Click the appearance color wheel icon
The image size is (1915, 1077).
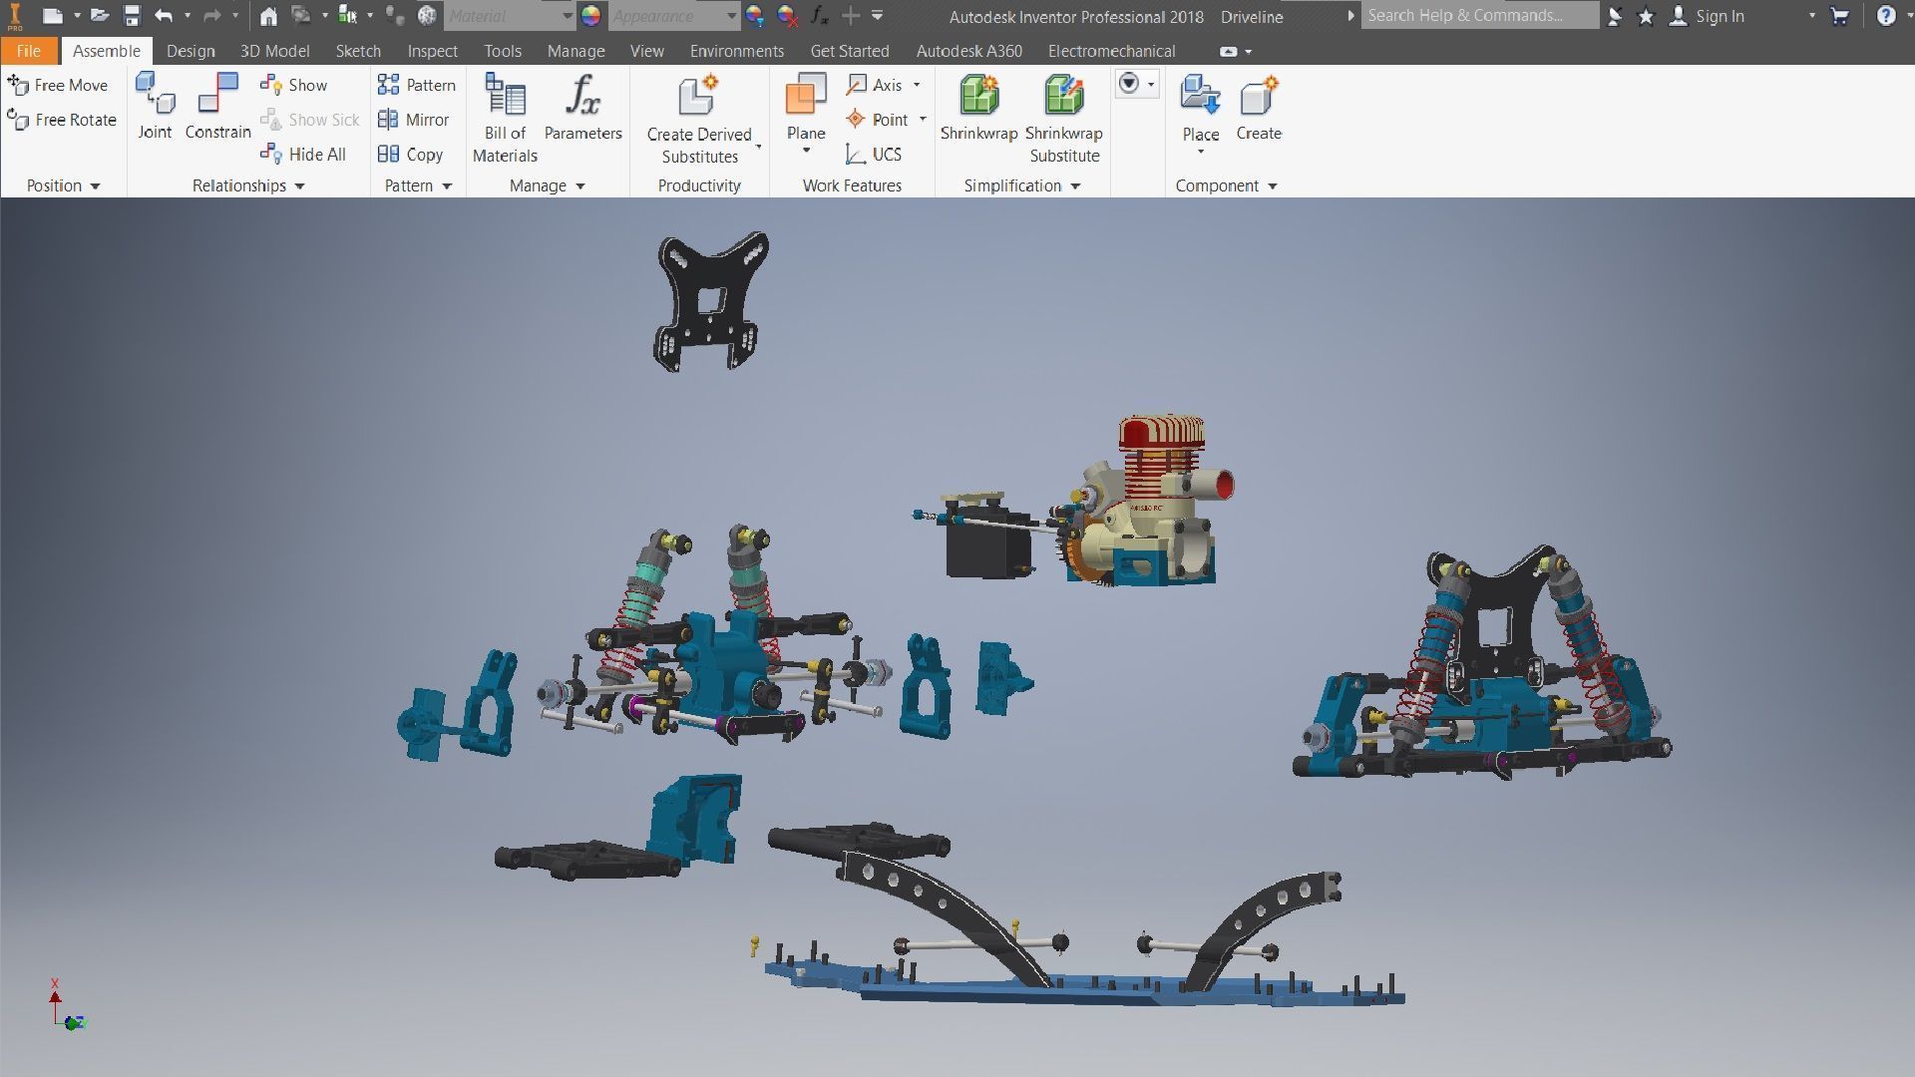pos(591,16)
